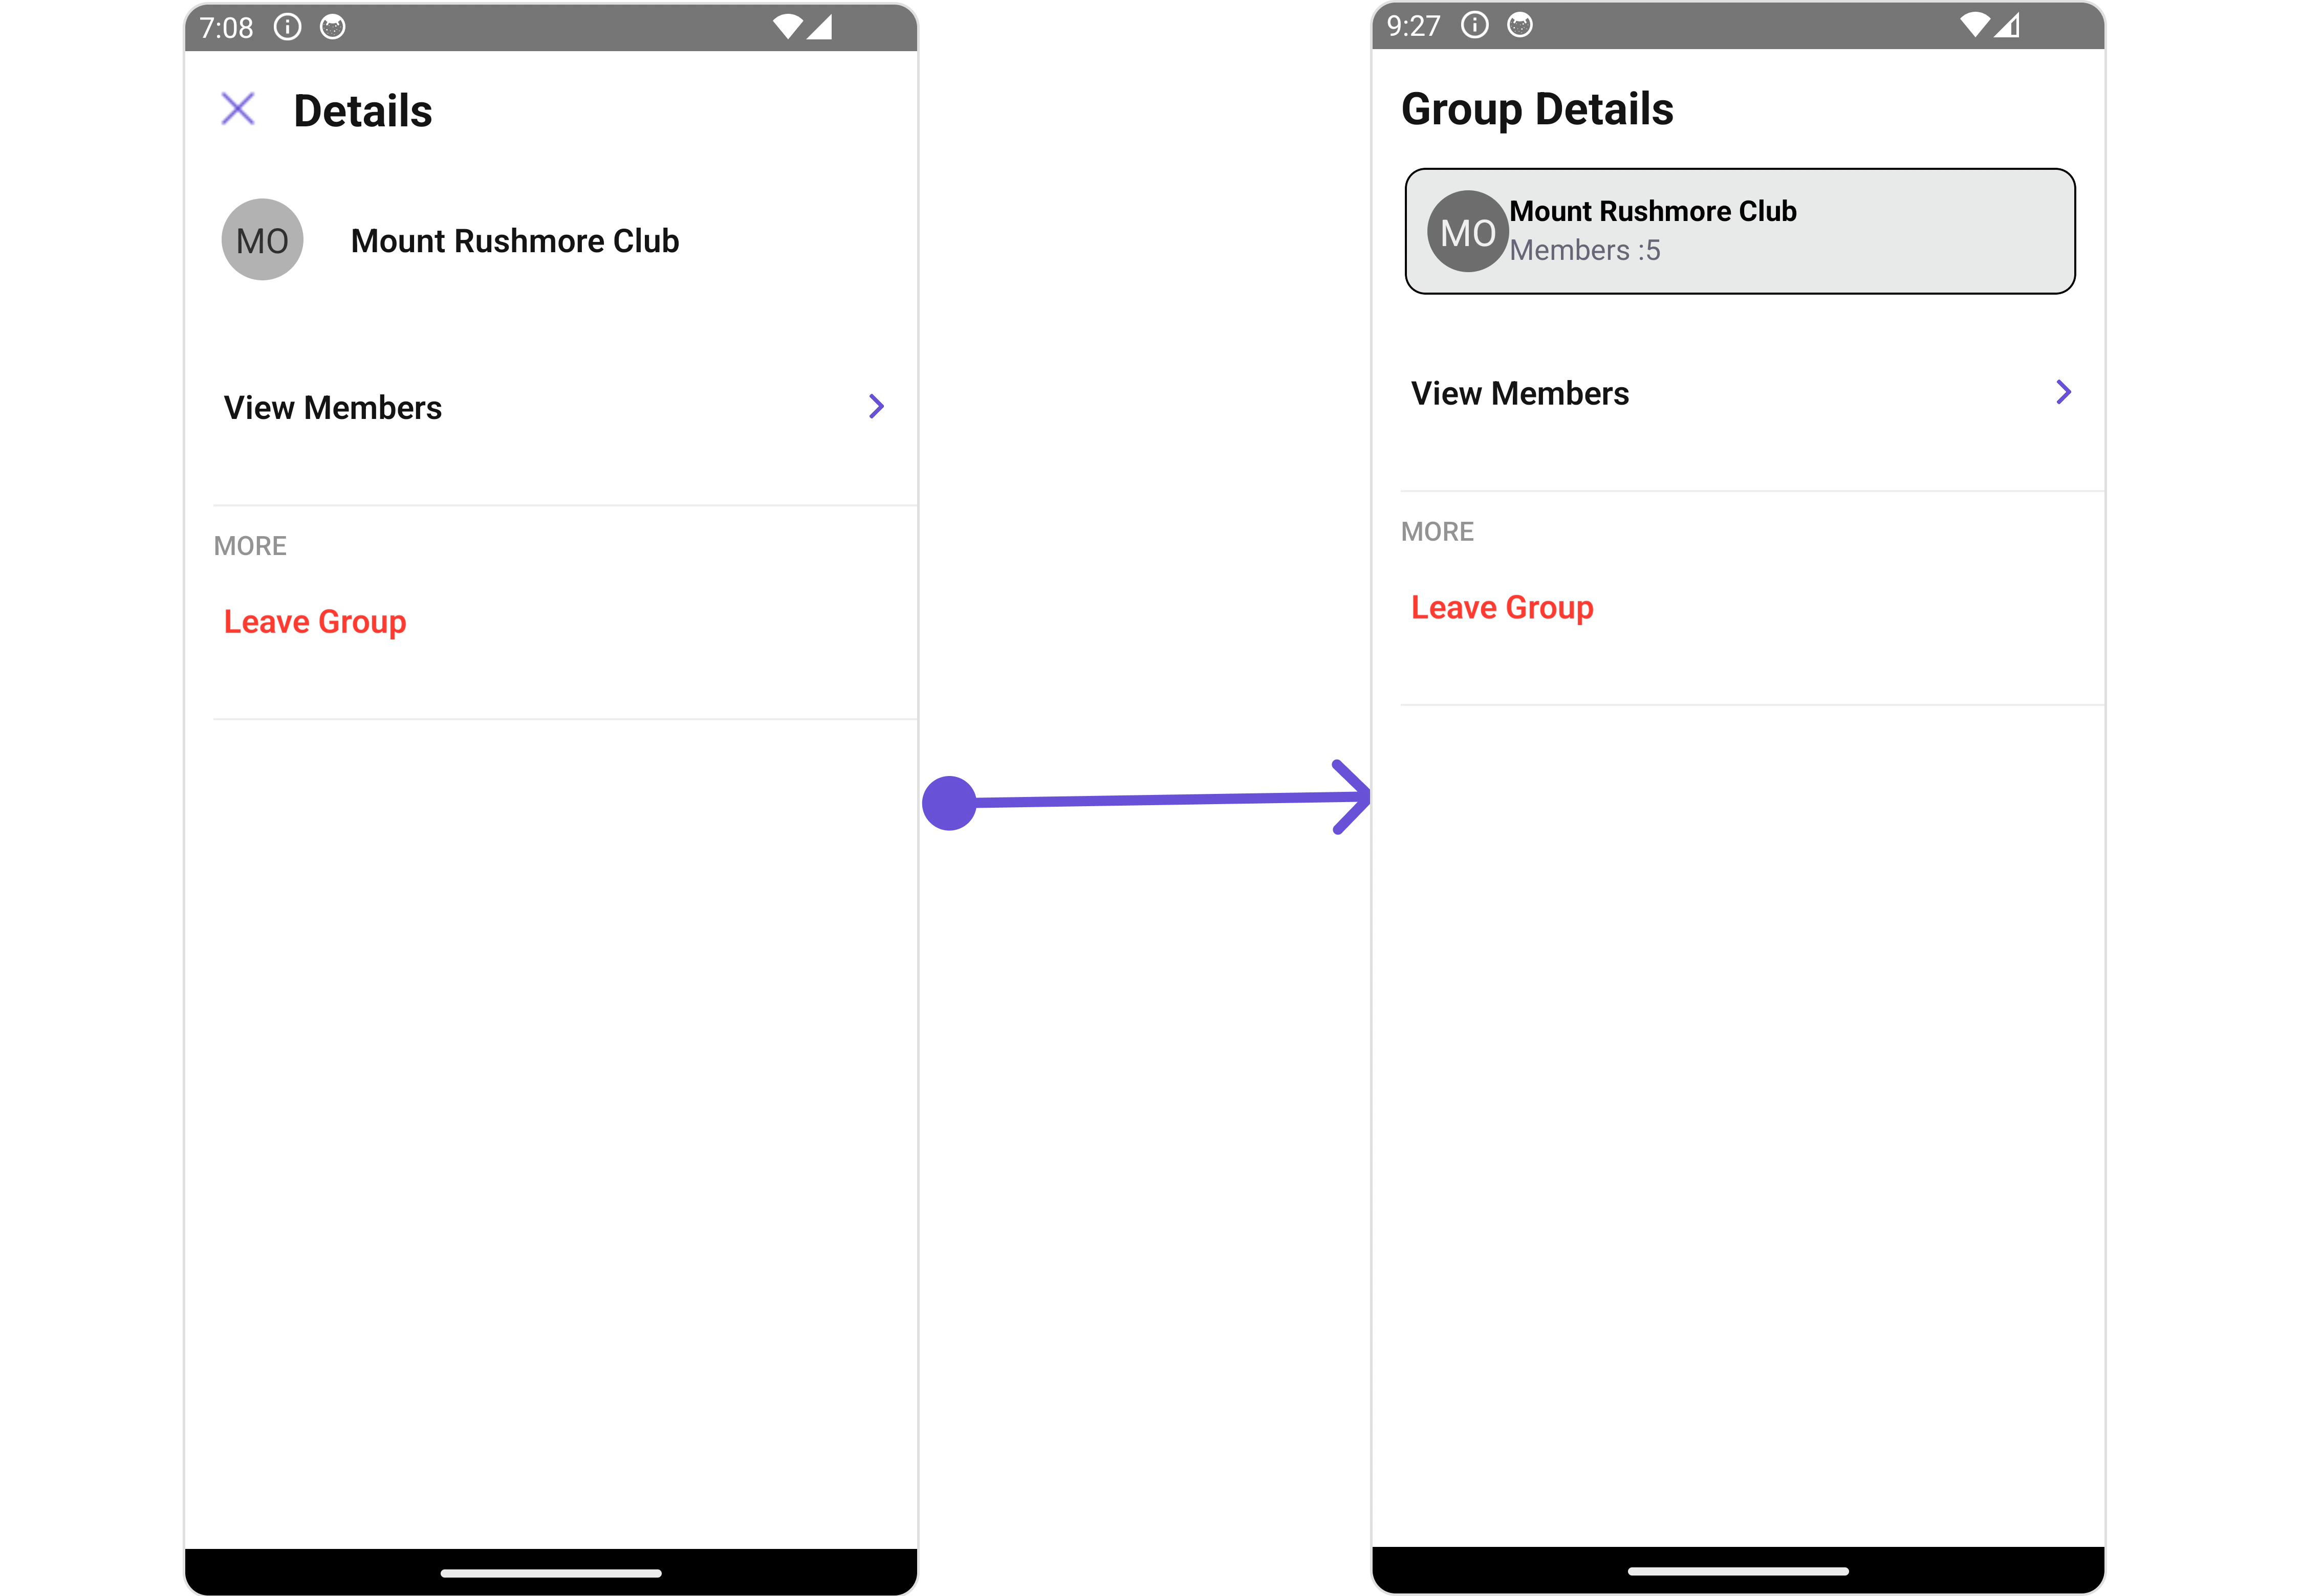
Task: Tap the cellular signal icon in the 9:27 status bar
Action: (2007, 25)
